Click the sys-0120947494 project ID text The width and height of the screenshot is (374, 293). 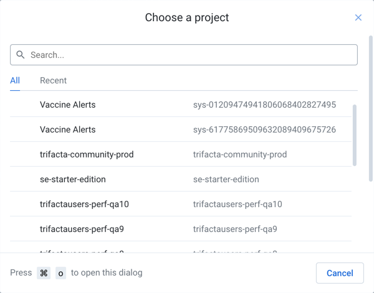point(264,105)
